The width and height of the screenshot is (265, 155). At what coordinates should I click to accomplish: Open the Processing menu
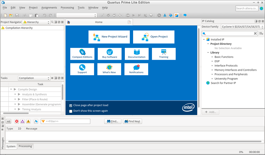[x=67, y=8]
